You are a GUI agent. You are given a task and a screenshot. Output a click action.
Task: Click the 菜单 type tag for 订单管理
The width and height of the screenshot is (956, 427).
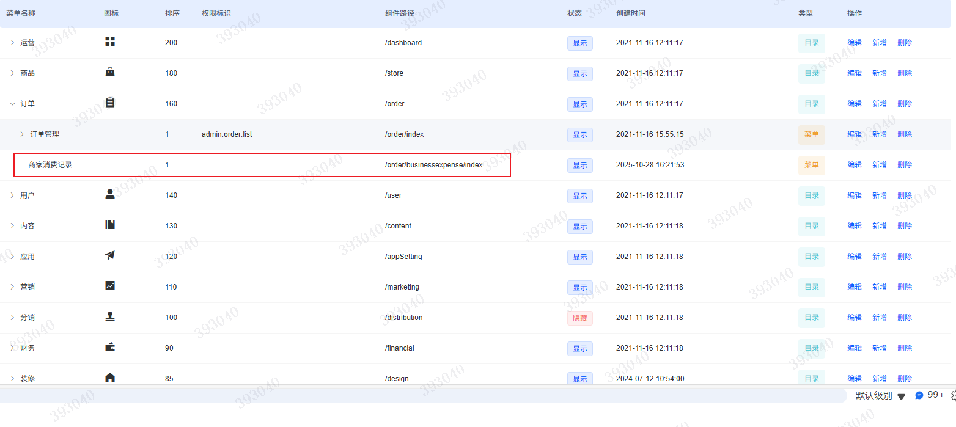pos(811,134)
